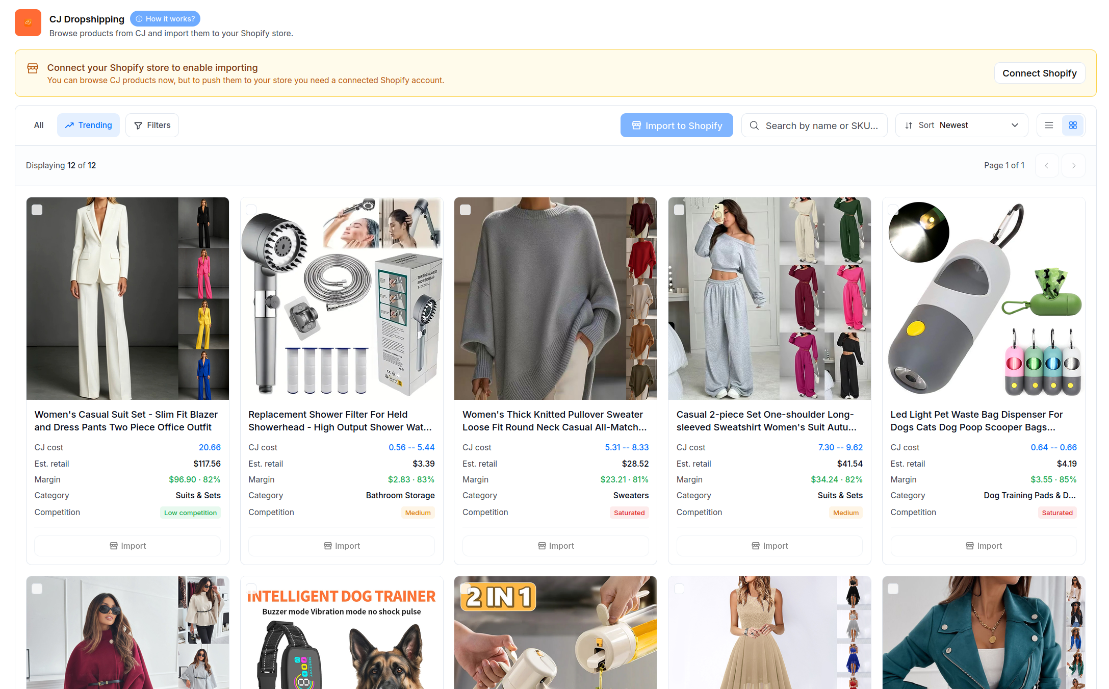Switch to the Trending tab

[x=88, y=125]
